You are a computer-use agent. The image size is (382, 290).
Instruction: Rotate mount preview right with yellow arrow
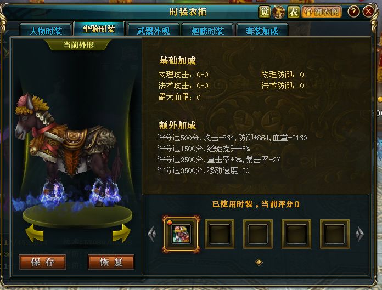[x=121, y=233]
